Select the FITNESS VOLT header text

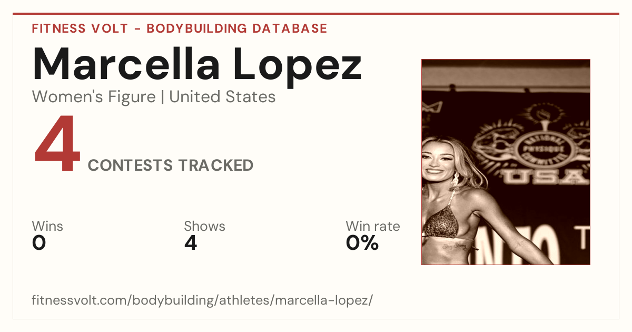tap(80, 28)
